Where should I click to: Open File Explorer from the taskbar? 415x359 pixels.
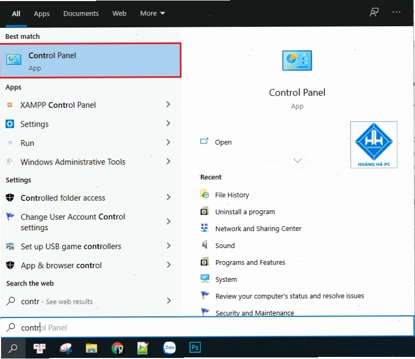click(91, 348)
